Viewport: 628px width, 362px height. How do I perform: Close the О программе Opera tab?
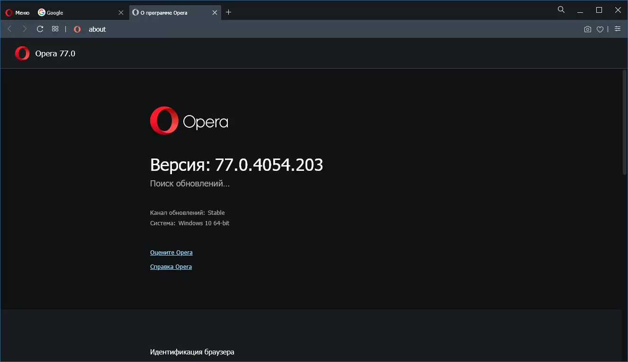point(215,13)
